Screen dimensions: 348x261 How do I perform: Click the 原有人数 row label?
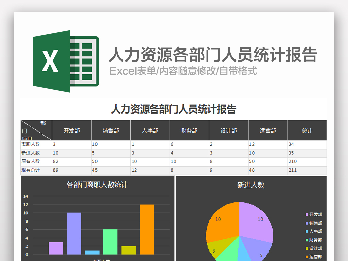click(x=31, y=161)
